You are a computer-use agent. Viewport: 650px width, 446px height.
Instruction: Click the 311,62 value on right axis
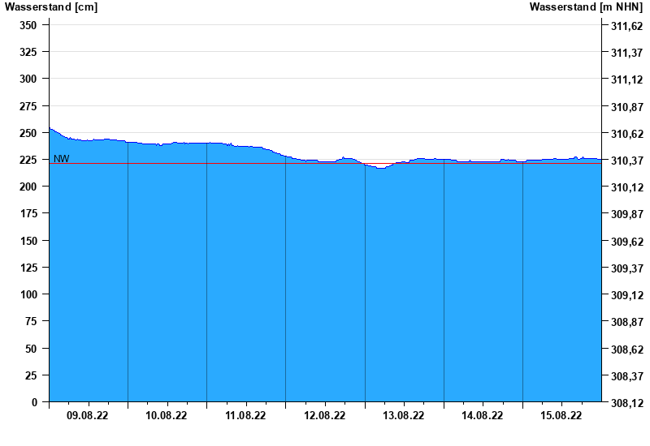tap(626, 26)
